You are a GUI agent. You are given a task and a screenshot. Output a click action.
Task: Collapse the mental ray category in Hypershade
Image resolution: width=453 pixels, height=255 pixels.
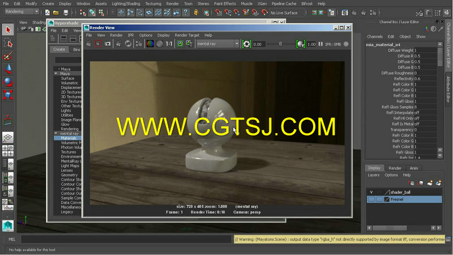click(x=55, y=134)
